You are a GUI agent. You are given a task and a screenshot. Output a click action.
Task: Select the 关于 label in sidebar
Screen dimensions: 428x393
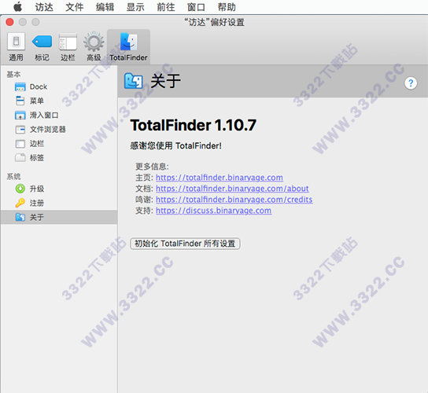37,218
